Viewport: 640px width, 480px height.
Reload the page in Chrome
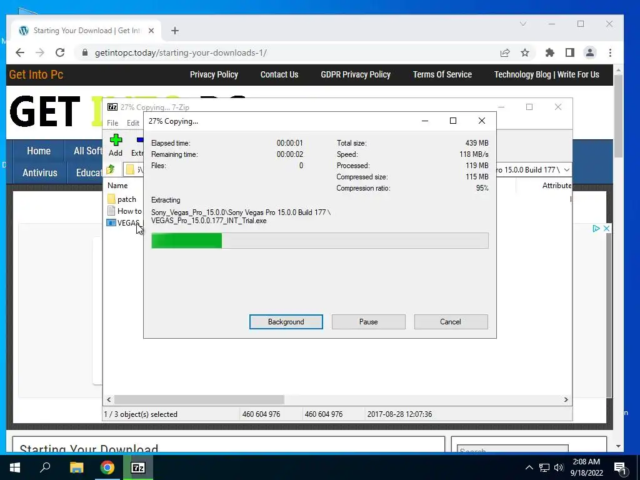pyautogui.click(x=60, y=52)
